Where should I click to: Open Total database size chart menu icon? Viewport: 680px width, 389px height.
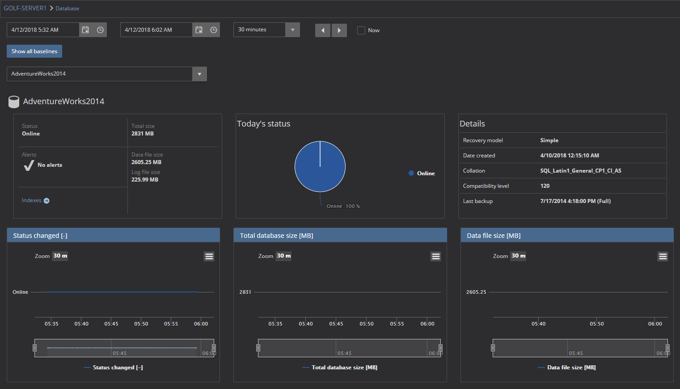[436, 256]
